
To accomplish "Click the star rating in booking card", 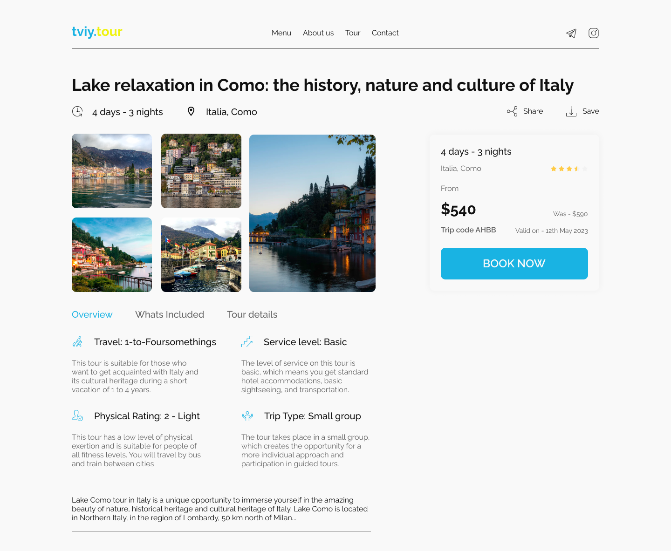I will [569, 169].
